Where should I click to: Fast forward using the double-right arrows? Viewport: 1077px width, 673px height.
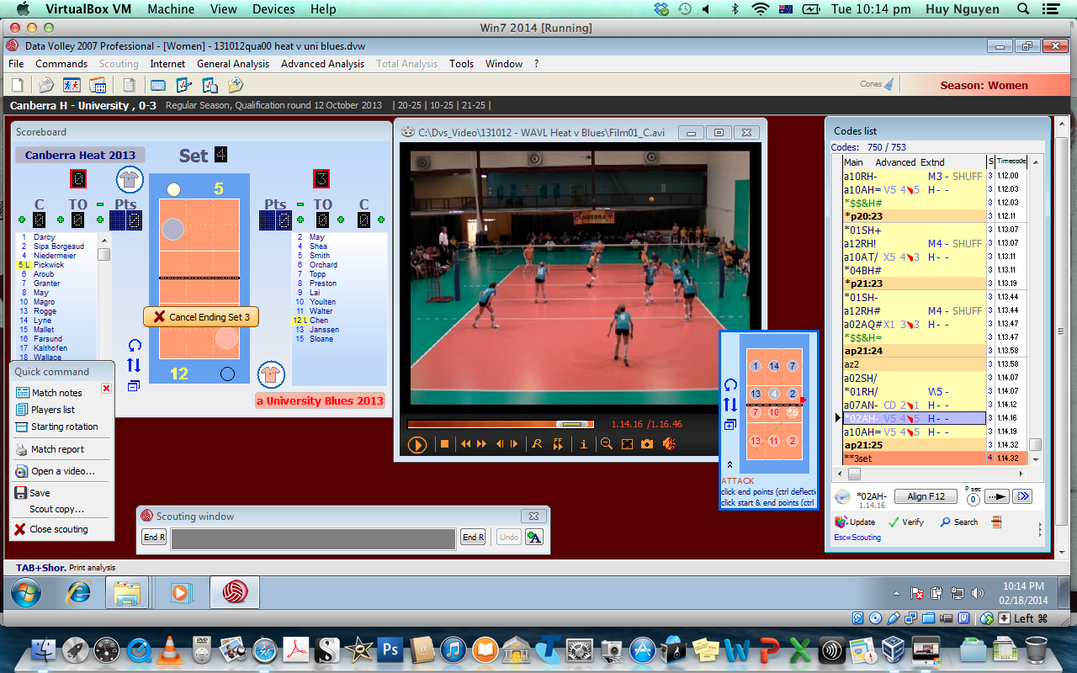coord(482,444)
